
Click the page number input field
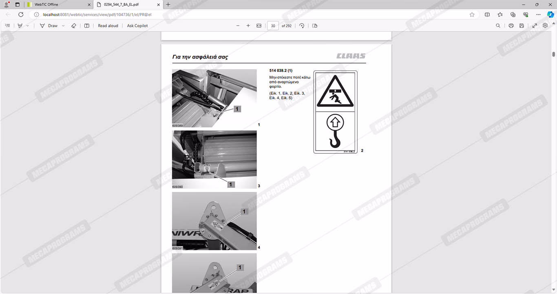(273, 26)
